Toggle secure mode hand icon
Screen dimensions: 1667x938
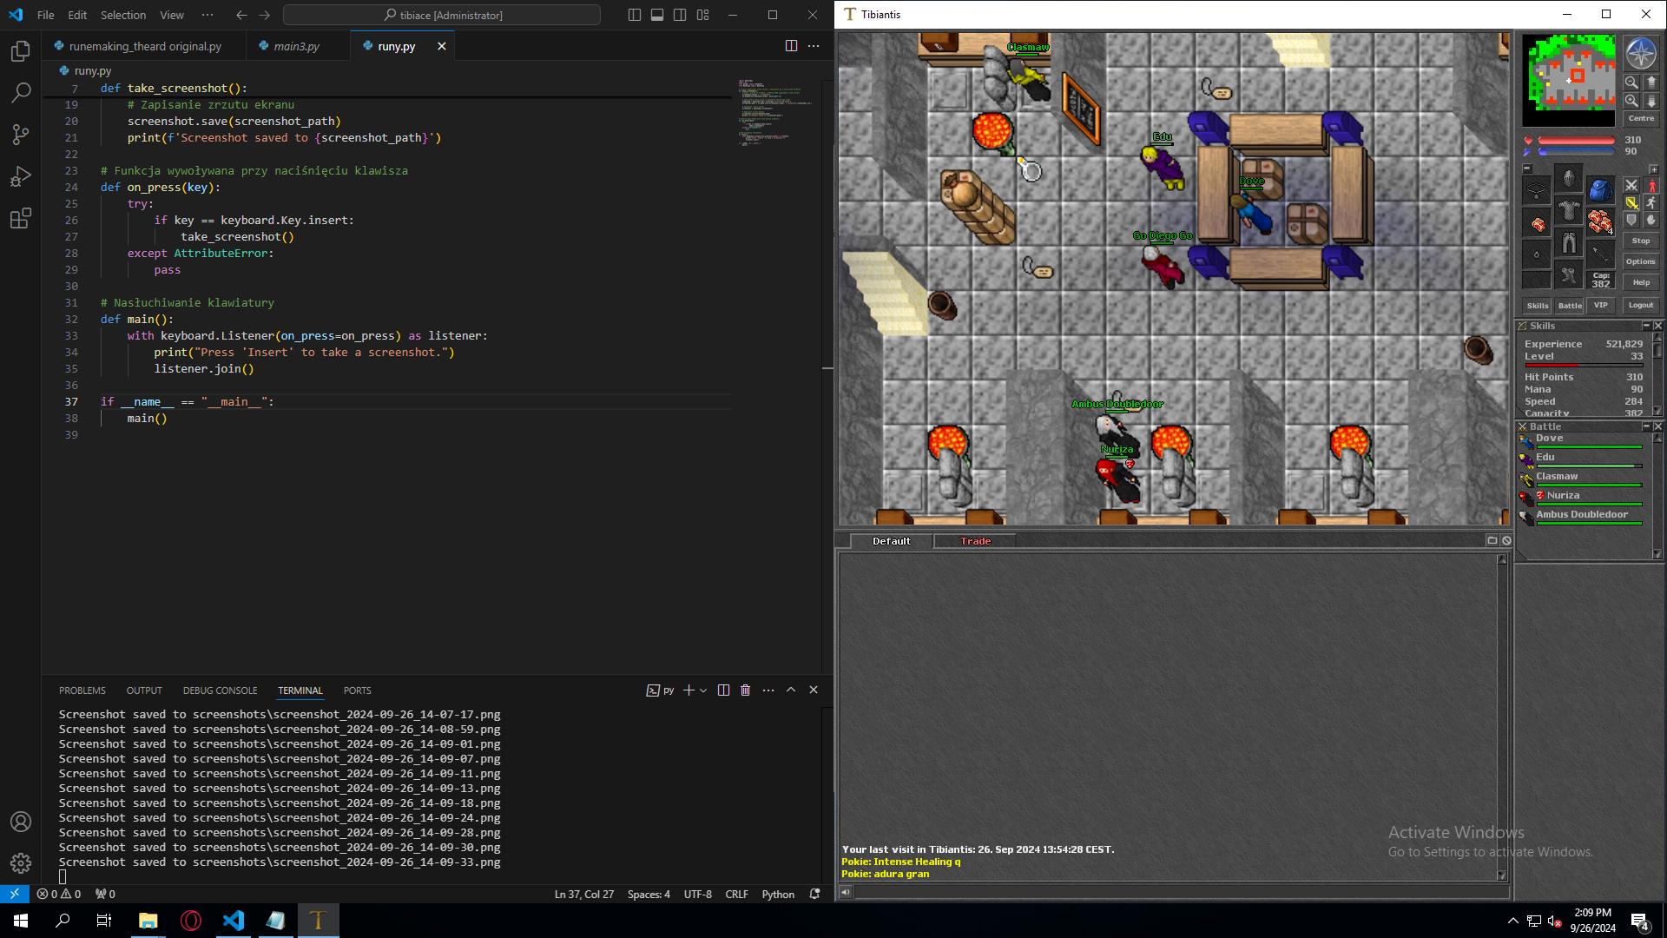(1651, 220)
